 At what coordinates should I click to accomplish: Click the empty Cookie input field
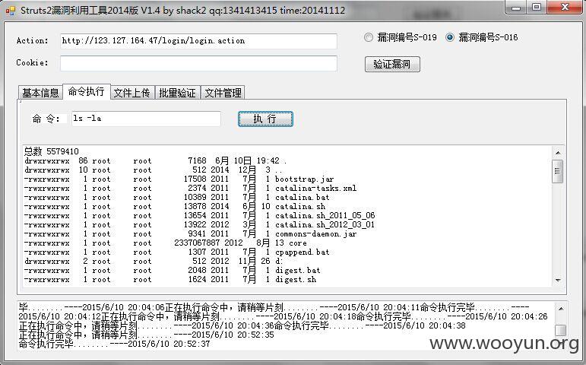pos(198,63)
